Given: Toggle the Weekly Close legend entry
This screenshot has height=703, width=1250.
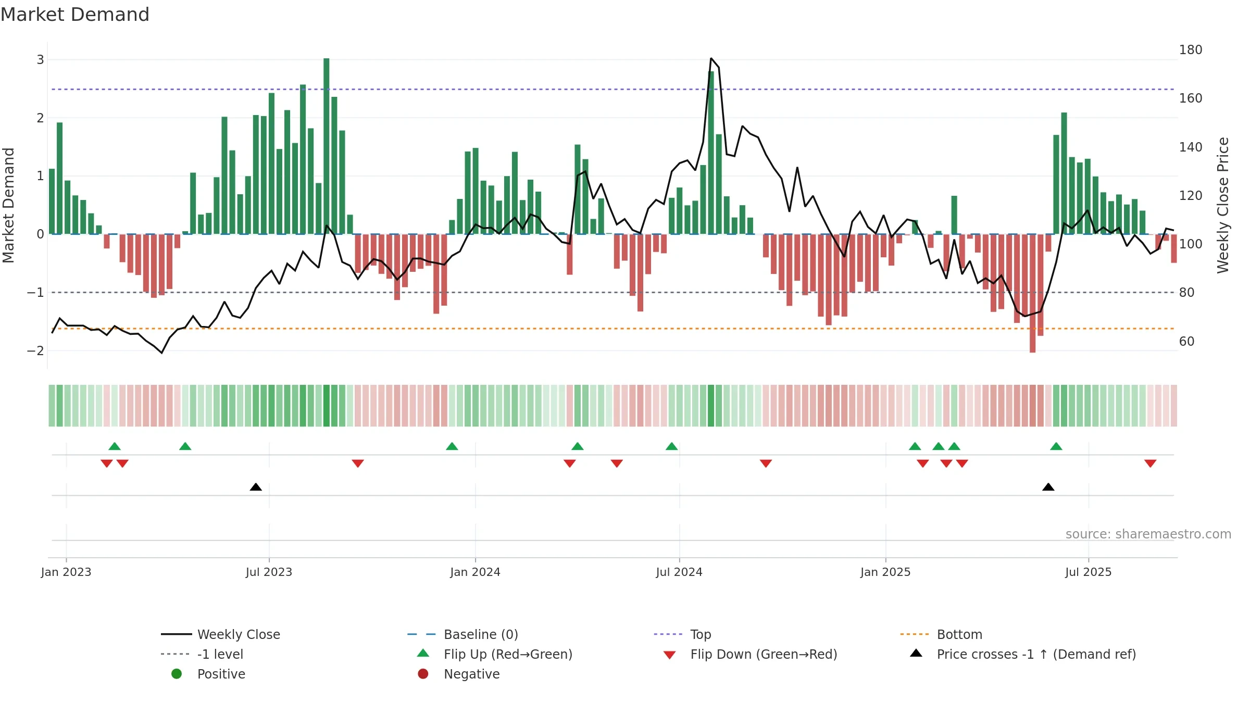Looking at the screenshot, I should click(221, 634).
